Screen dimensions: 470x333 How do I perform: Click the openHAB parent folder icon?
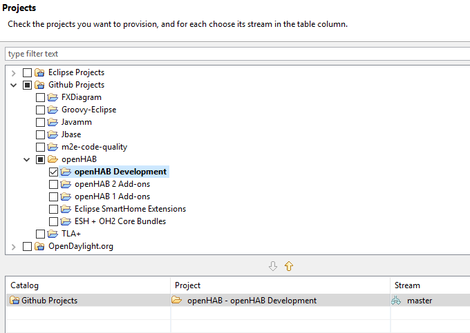(x=53, y=159)
